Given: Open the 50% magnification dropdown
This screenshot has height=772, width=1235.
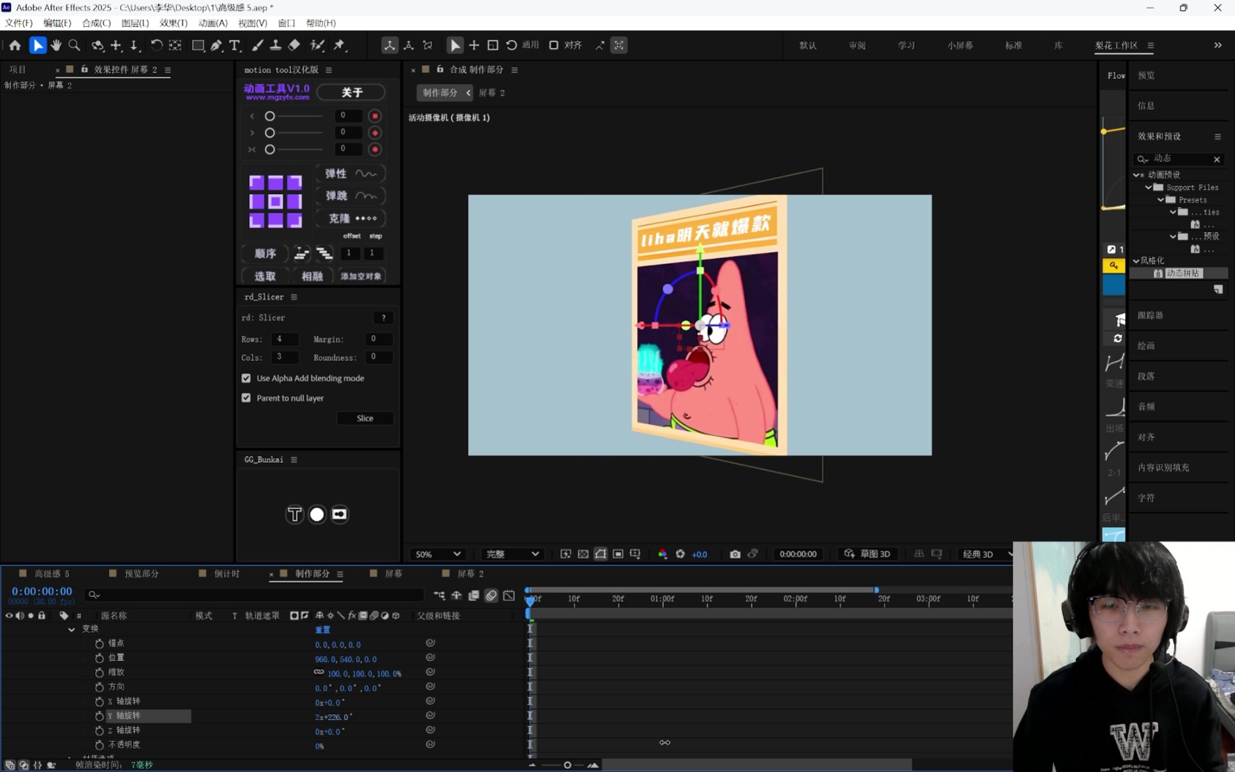Looking at the screenshot, I should 437,554.
